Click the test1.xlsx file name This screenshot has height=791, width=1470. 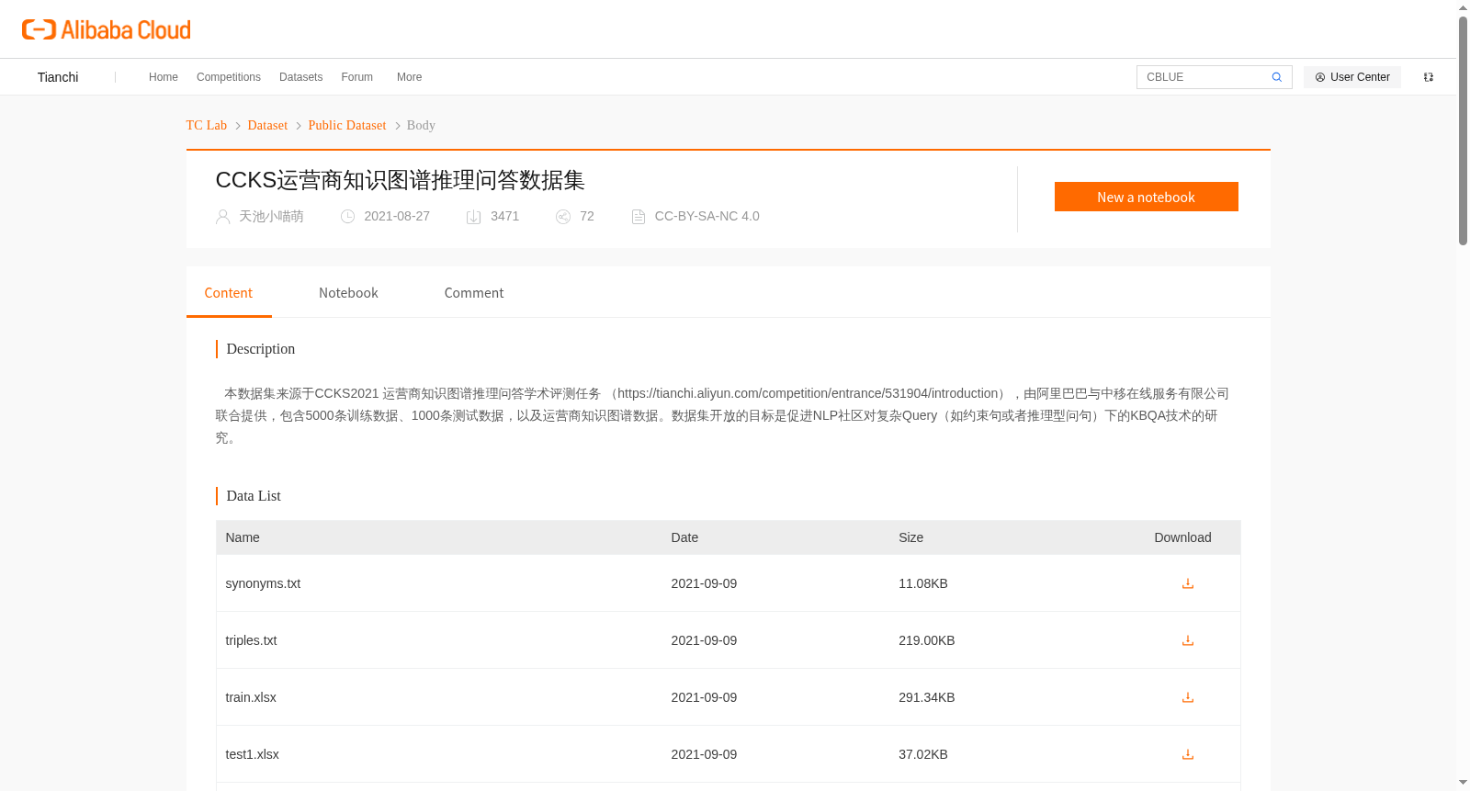pos(253,754)
